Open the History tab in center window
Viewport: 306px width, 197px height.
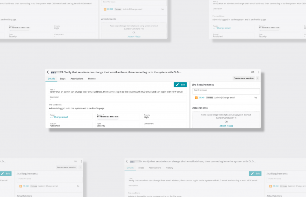click(x=92, y=79)
